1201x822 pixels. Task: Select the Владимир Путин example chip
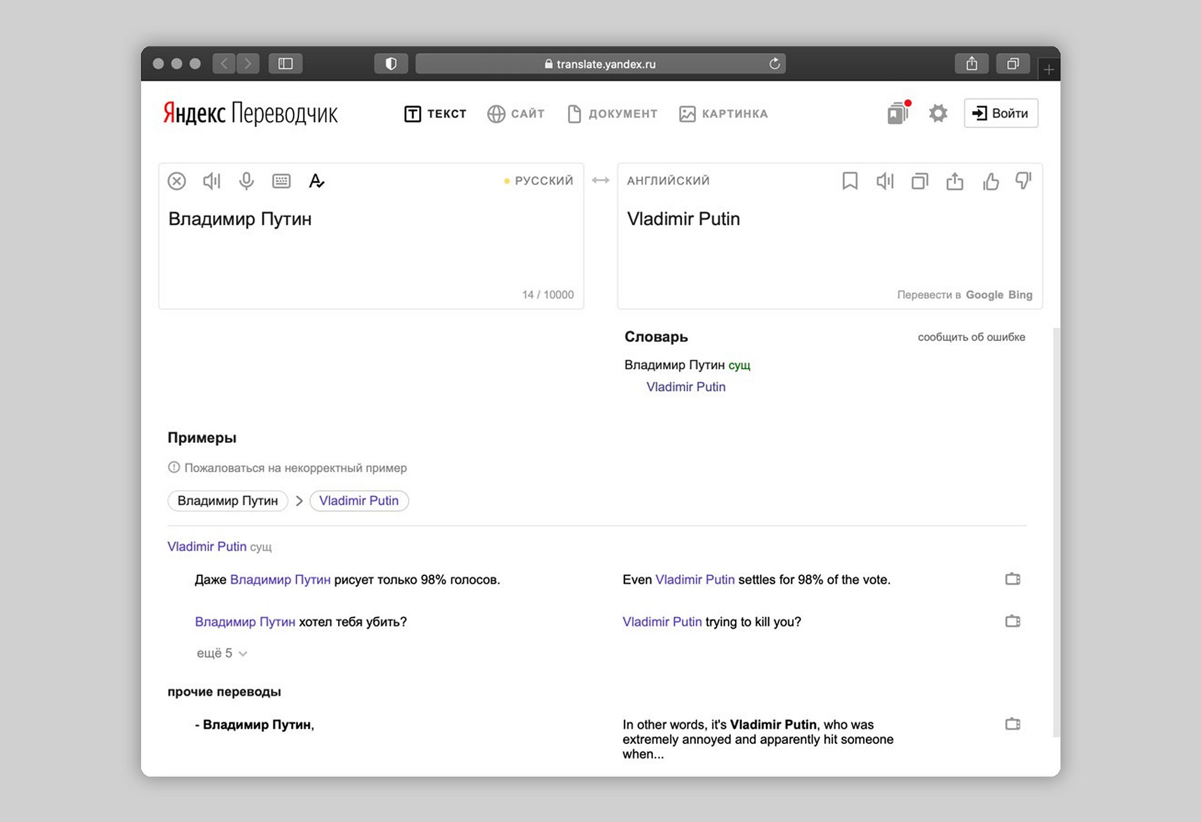click(x=228, y=500)
